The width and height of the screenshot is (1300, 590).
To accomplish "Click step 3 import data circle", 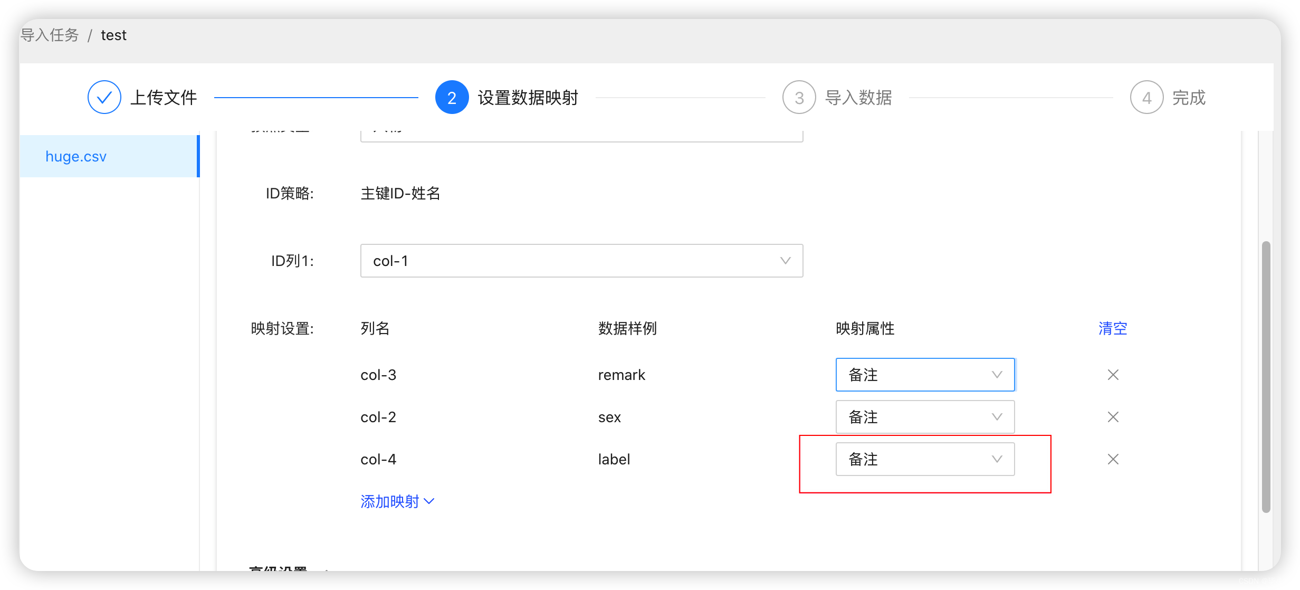I will coord(799,98).
